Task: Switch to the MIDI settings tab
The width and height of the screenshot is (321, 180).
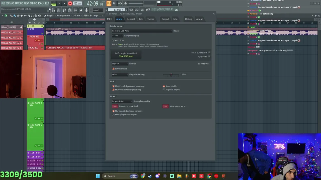Action: (x=110, y=19)
